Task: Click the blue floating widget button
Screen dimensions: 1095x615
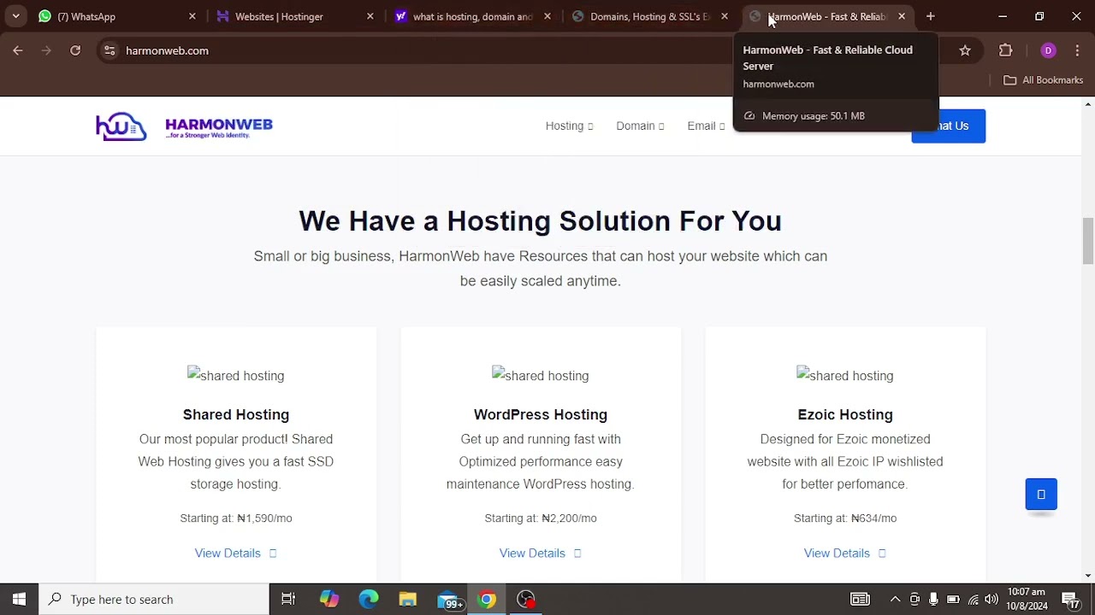Action: (1041, 495)
